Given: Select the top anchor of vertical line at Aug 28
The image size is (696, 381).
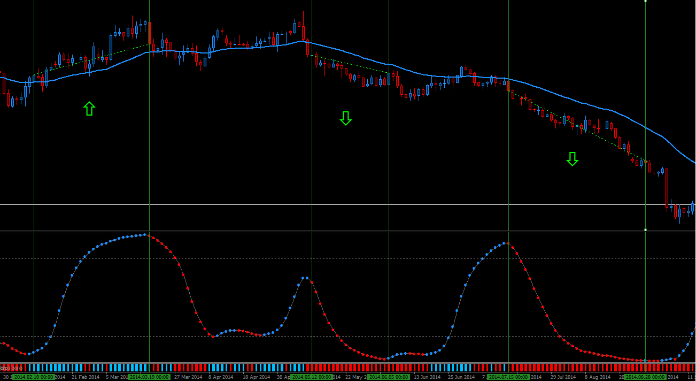Looking at the screenshot, I should [645, 1].
